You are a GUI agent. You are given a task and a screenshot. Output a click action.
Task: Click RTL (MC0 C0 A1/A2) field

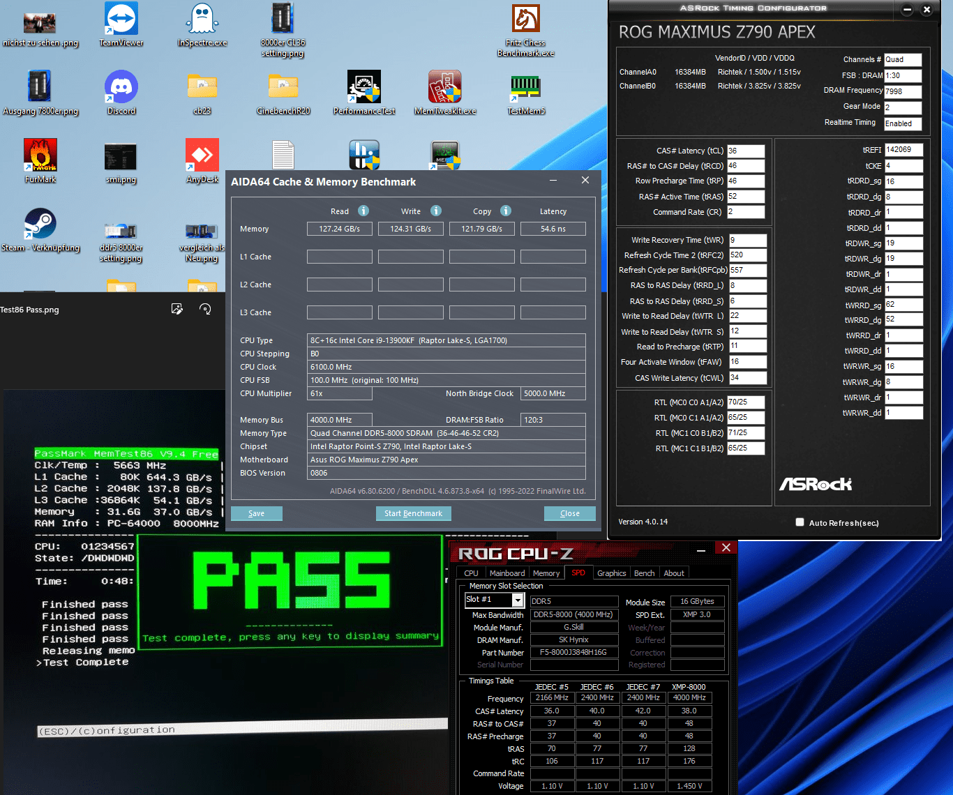coord(745,402)
